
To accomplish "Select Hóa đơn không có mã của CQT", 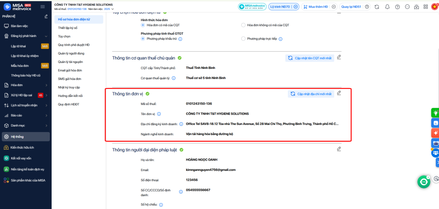I will [x=243, y=25].
